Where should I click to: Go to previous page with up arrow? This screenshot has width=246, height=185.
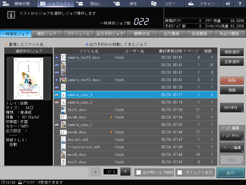tap(95, 172)
